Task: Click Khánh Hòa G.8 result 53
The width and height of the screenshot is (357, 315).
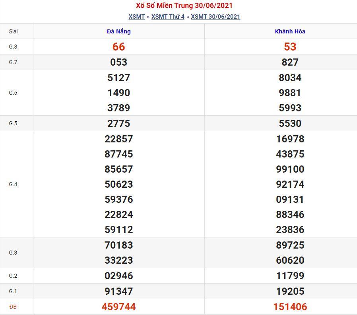Action: 290,47
